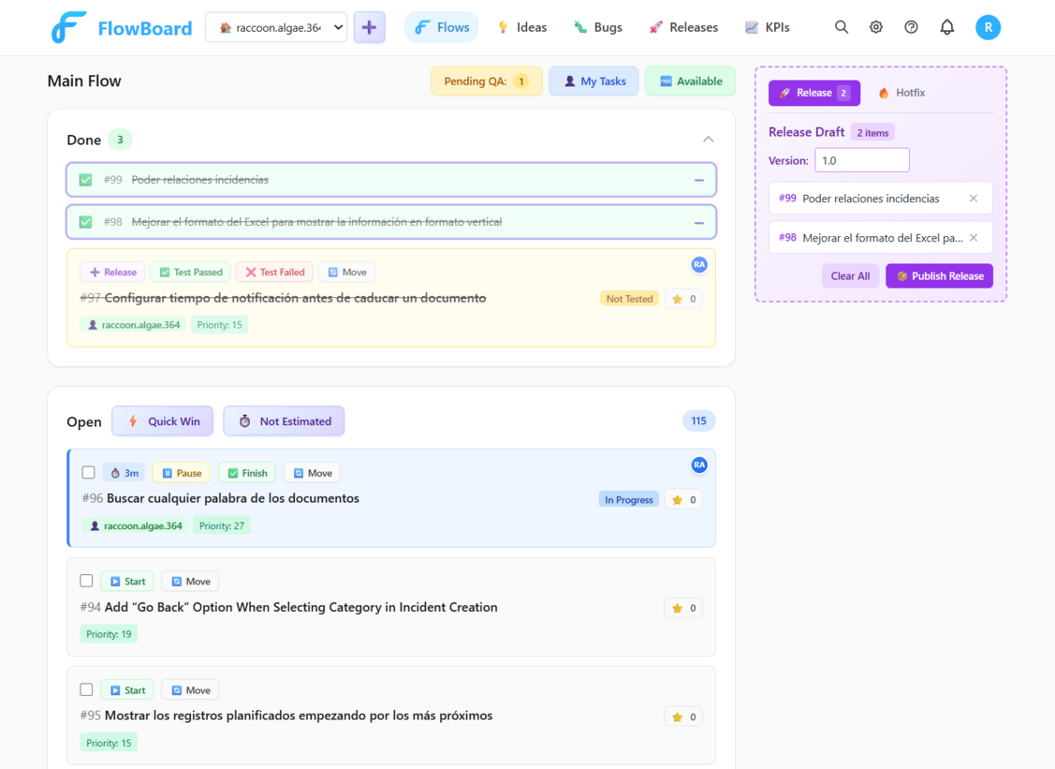This screenshot has width=1055, height=769.
Task: Check the checkbox for task #94
Action: point(86,581)
